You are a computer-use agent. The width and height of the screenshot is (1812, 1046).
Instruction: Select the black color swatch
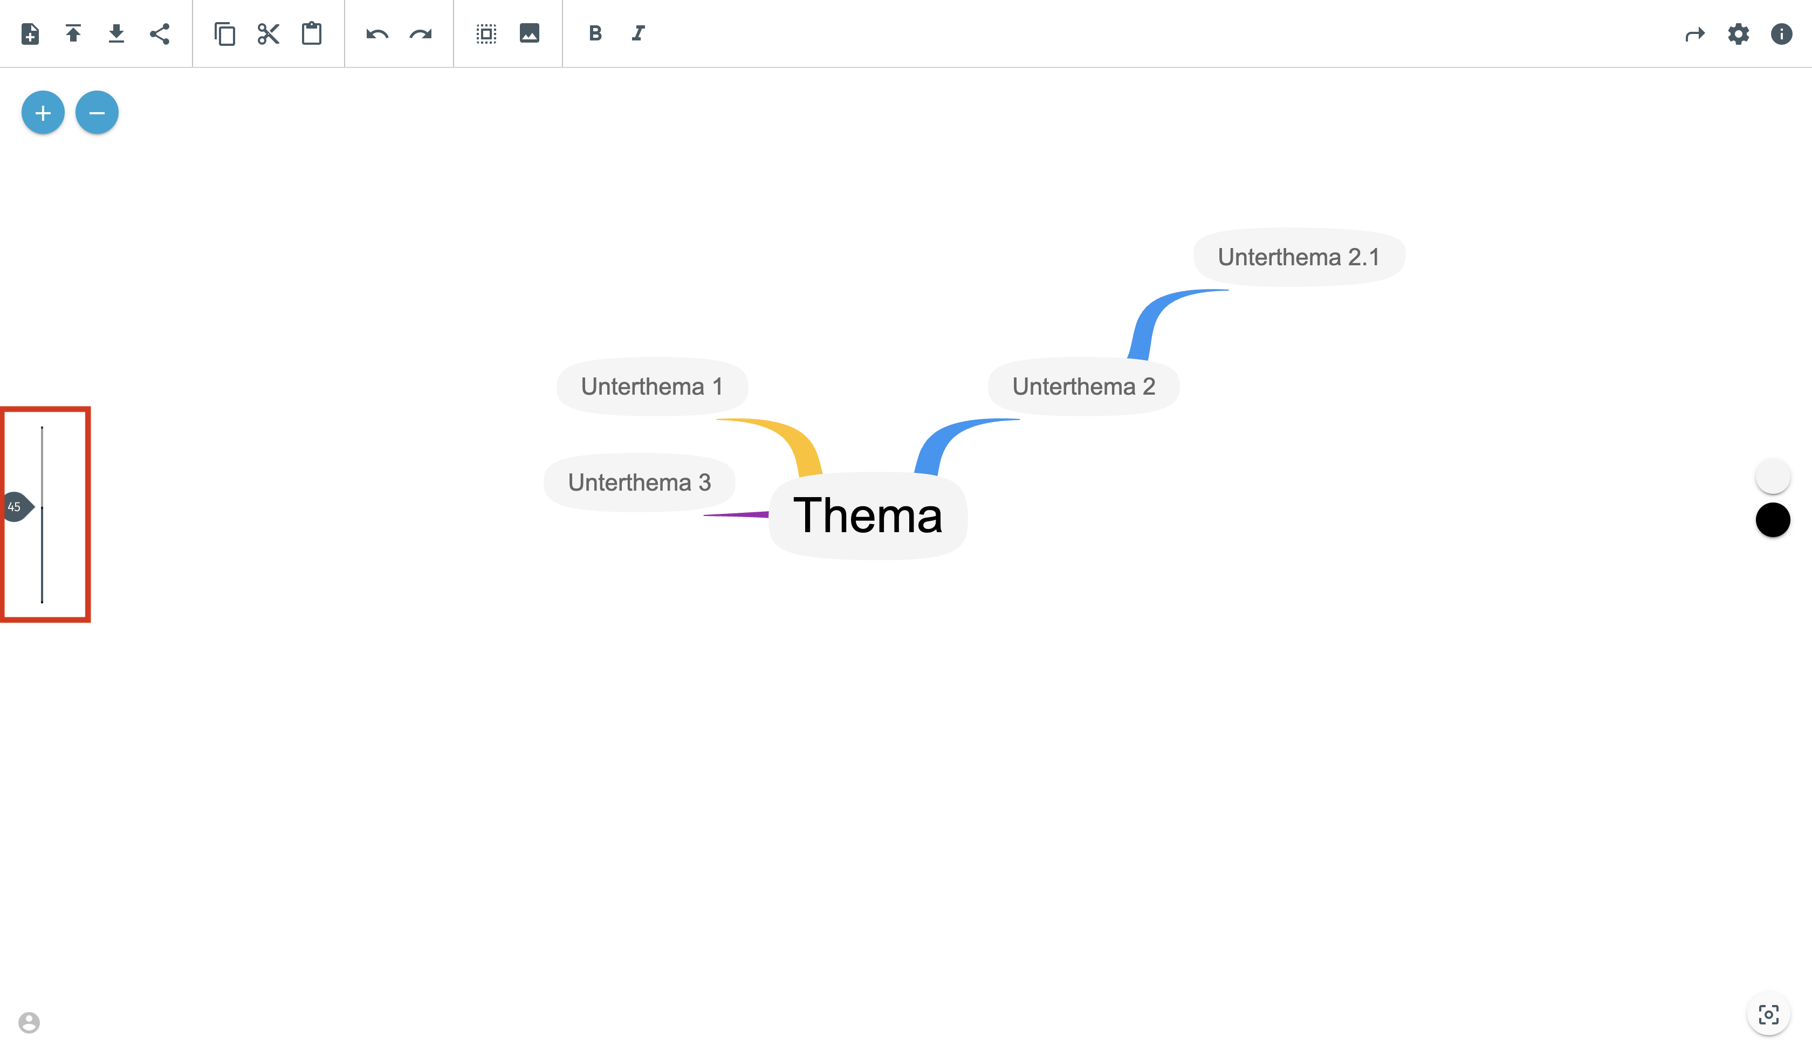click(x=1773, y=519)
